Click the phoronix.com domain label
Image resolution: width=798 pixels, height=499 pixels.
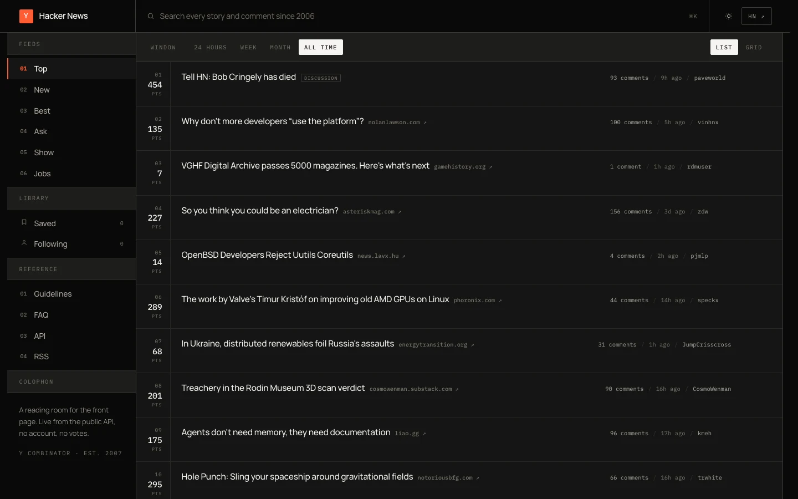coord(474,301)
